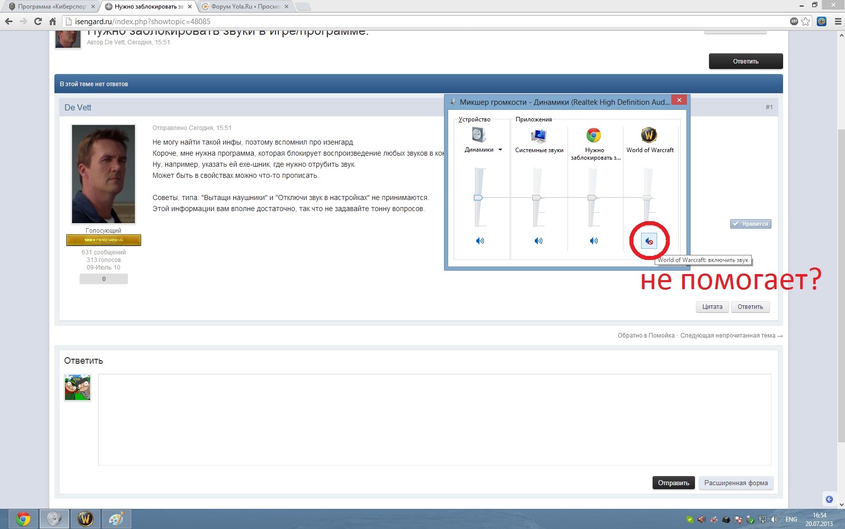Click the green checkmark tray icon

click(x=690, y=519)
